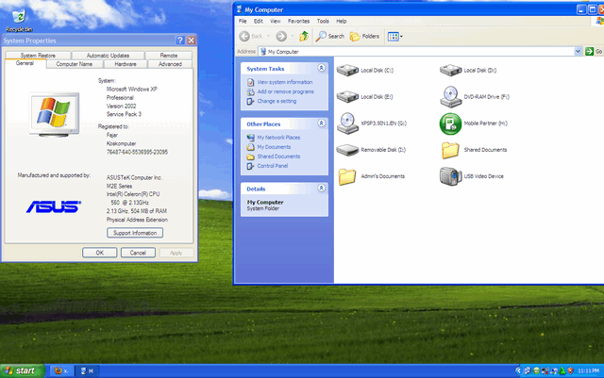Click the Forward arrow in My Computer
604x378 pixels.
point(281,36)
